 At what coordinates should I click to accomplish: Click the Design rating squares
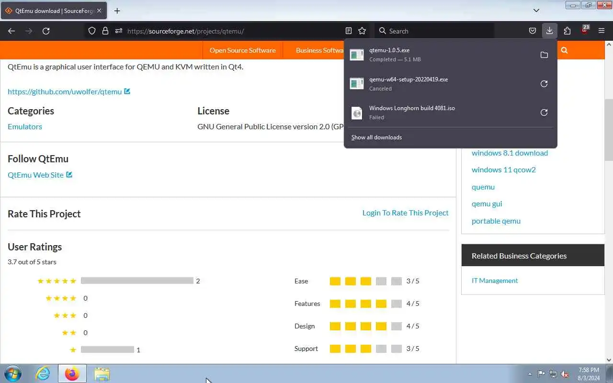365,326
